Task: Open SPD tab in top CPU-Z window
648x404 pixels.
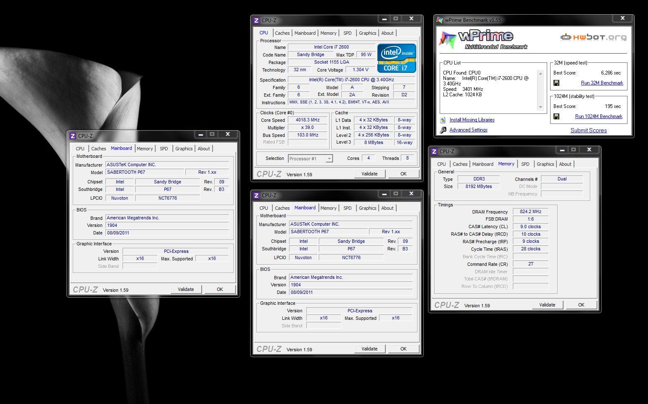Action: [348, 33]
